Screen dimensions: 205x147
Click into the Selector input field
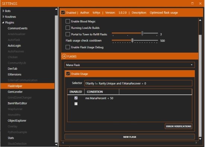[138, 83]
